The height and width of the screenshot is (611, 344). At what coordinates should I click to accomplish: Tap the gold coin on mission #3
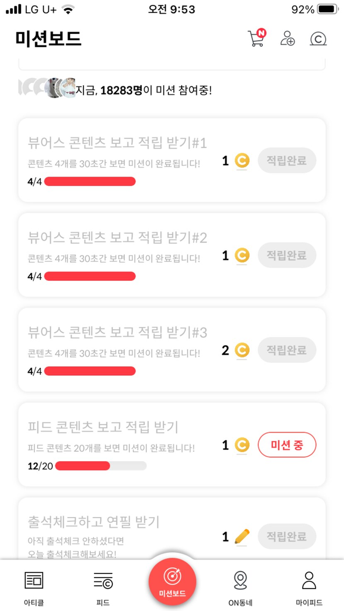pos(242,351)
